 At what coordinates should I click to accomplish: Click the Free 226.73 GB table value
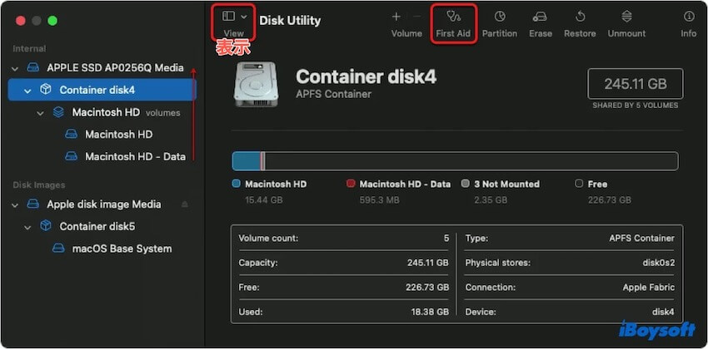pos(427,288)
